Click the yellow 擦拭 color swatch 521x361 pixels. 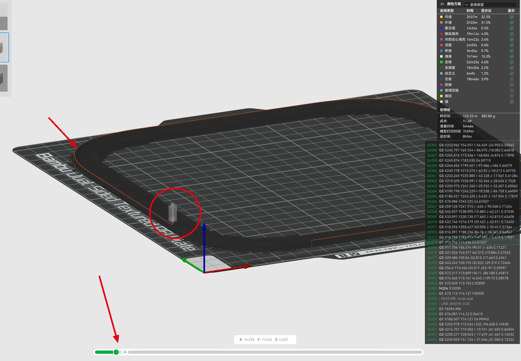pos(442,96)
